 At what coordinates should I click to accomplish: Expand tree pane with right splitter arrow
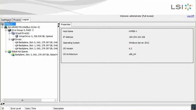(x=58, y=26)
